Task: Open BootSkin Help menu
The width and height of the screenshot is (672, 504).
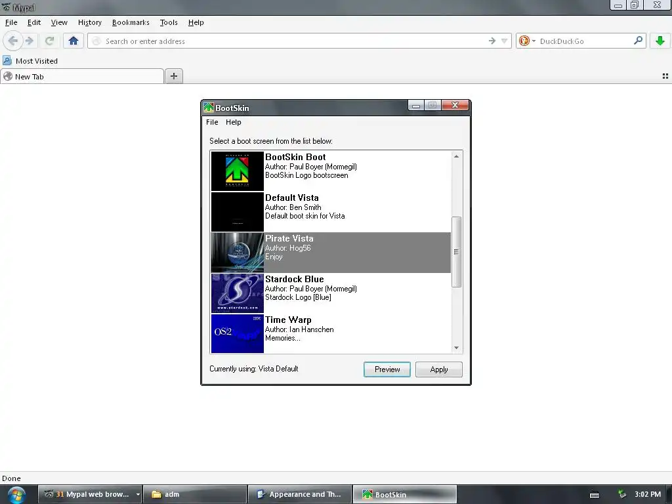Action: pos(233,122)
